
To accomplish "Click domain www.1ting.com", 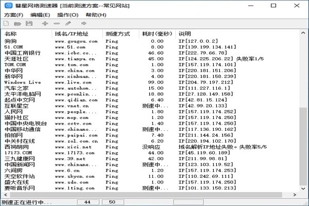I will click(x=75, y=188).
